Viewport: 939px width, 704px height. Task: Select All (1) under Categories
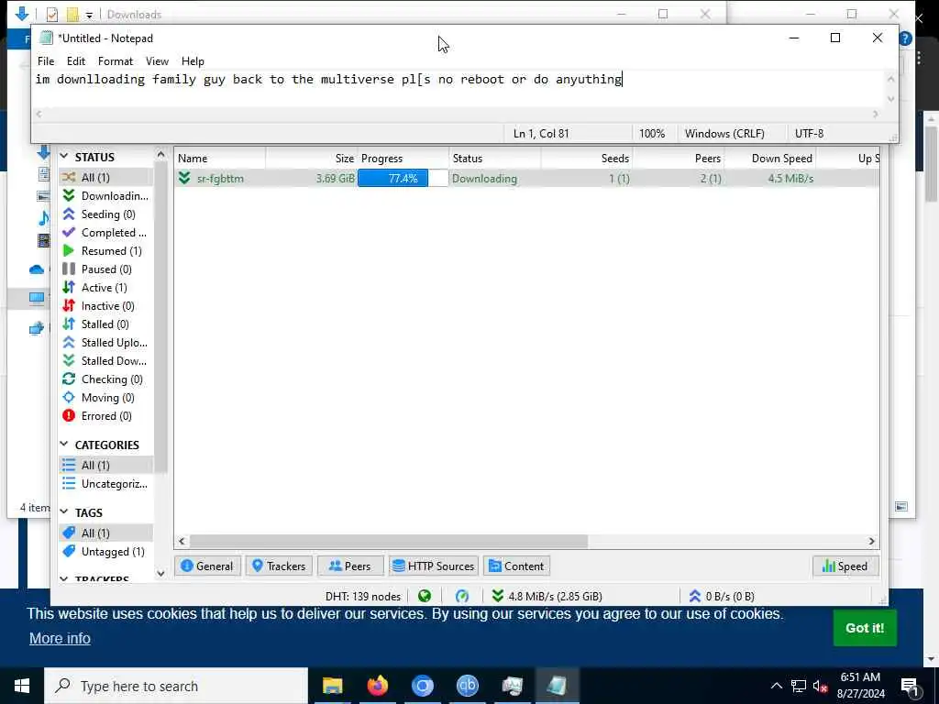coord(106,465)
